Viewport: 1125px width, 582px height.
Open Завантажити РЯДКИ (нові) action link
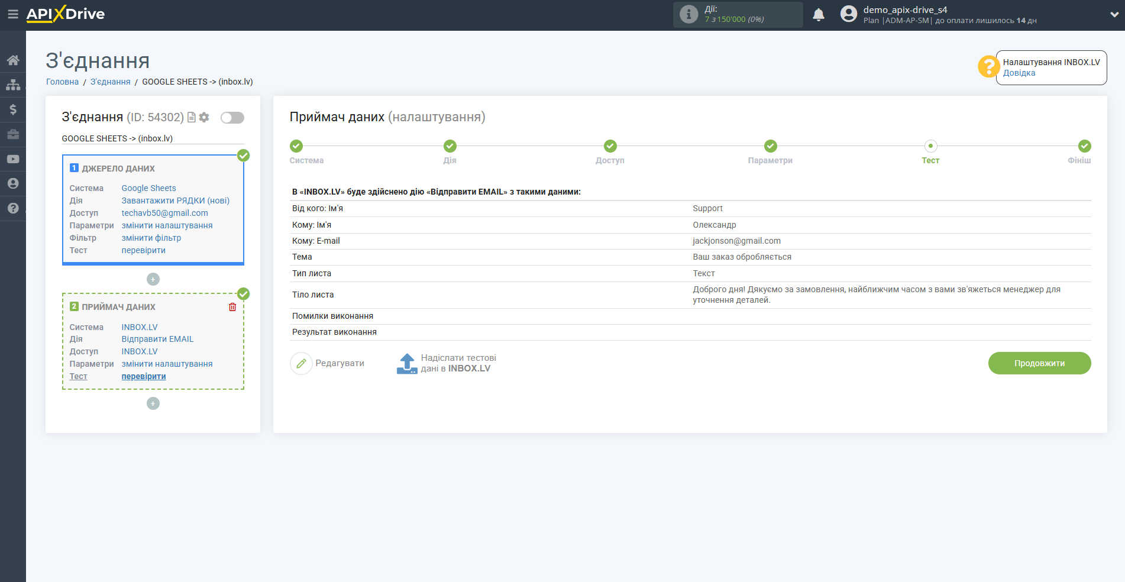click(176, 201)
